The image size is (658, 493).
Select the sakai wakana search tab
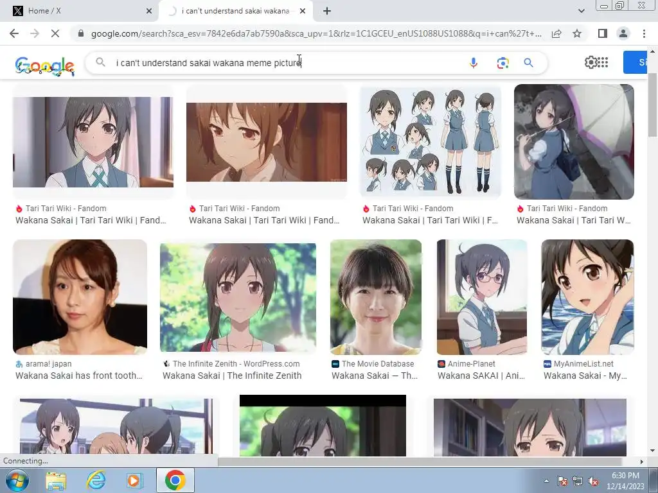(235, 11)
